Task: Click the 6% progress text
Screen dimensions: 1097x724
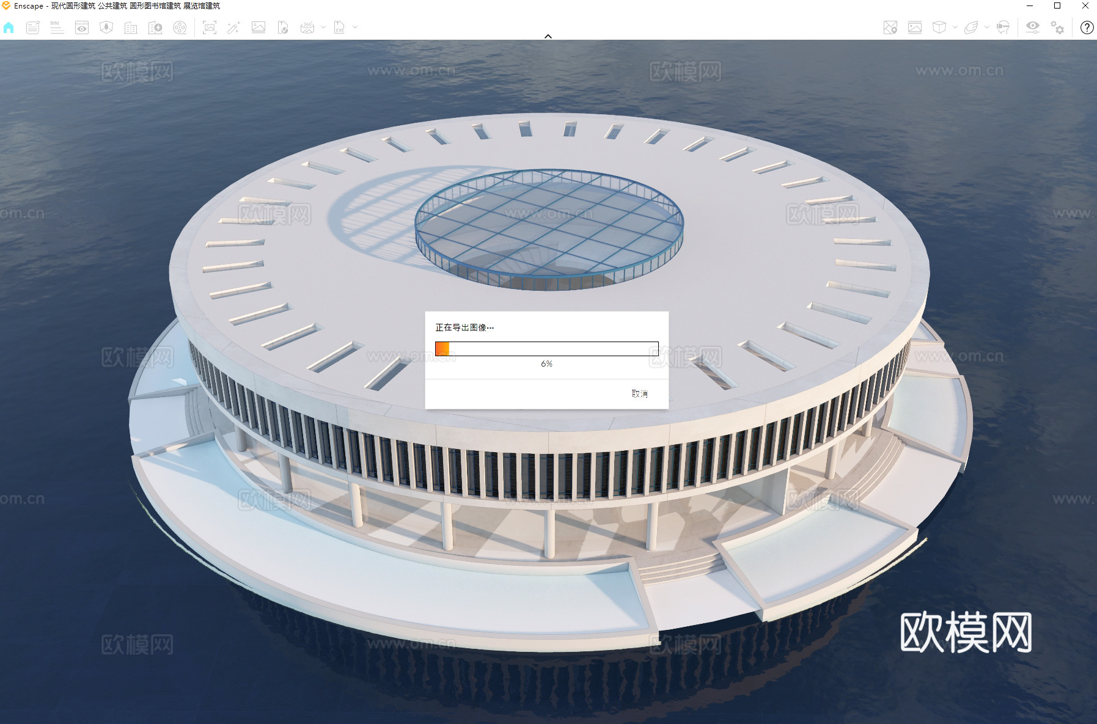Action: 546,364
